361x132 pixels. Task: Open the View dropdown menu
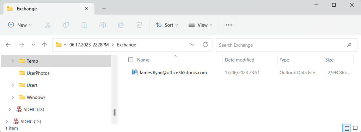pos(200,25)
